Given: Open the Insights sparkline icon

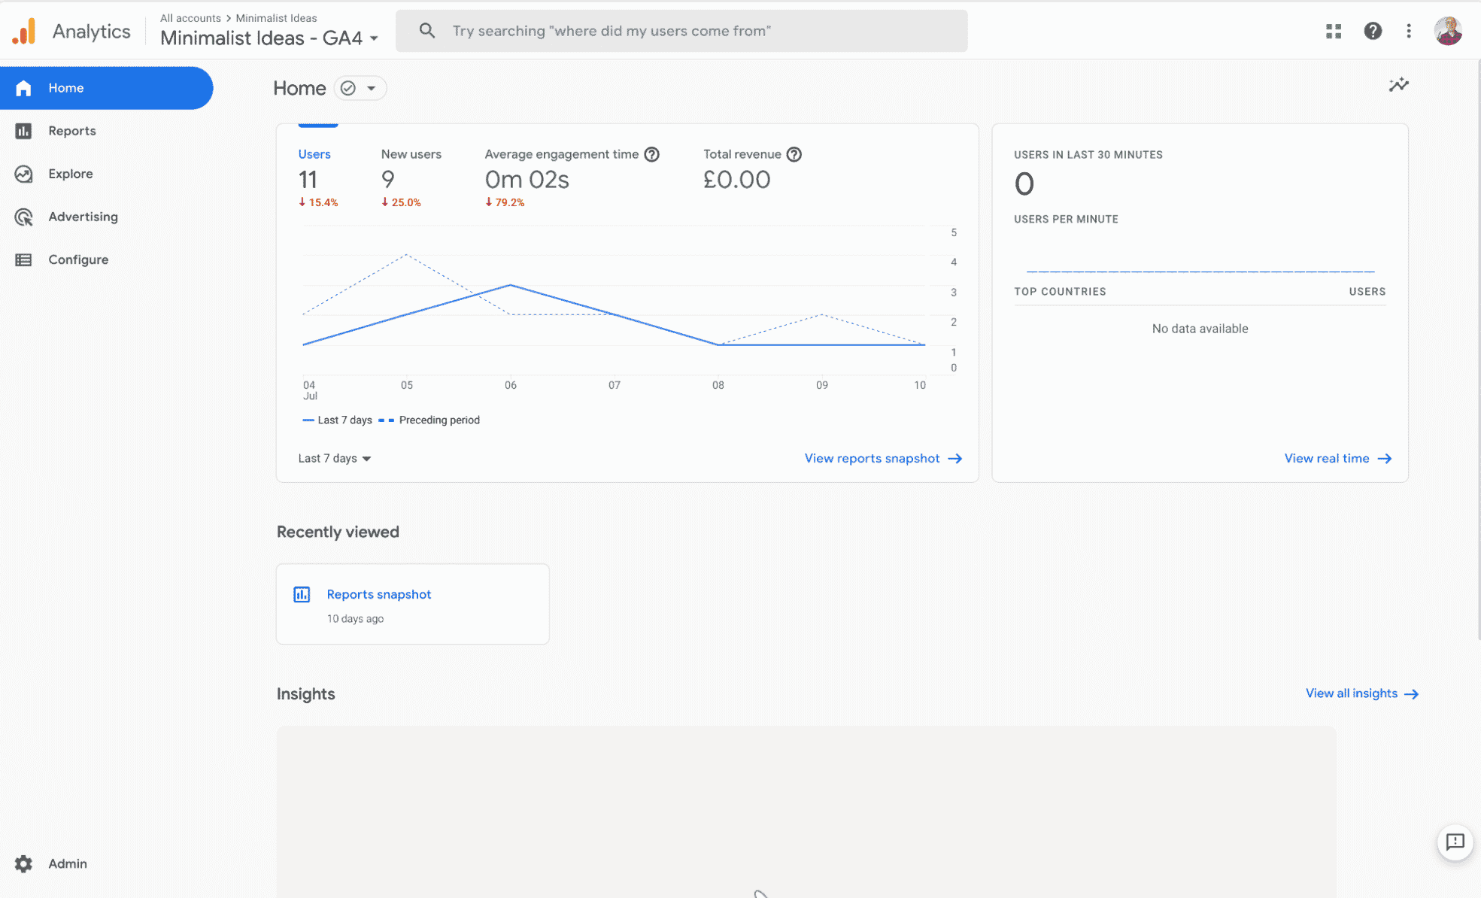Looking at the screenshot, I should pyautogui.click(x=1398, y=85).
